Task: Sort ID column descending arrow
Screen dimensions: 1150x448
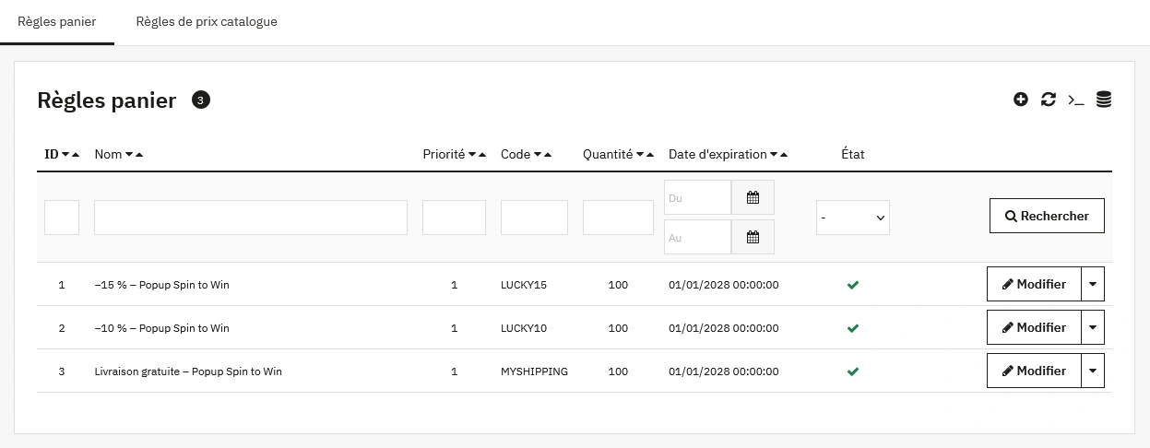Action: [x=65, y=155]
